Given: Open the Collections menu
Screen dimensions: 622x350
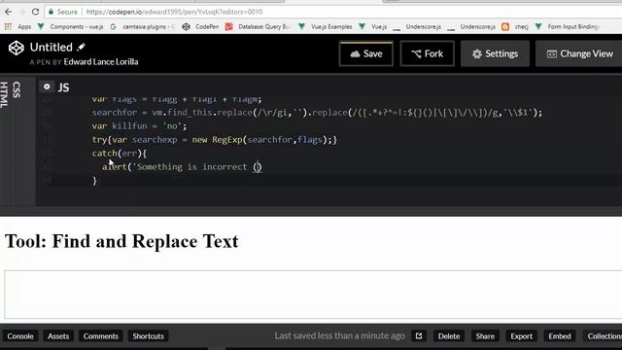Looking at the screenshot, I should (x=603, y=336).
